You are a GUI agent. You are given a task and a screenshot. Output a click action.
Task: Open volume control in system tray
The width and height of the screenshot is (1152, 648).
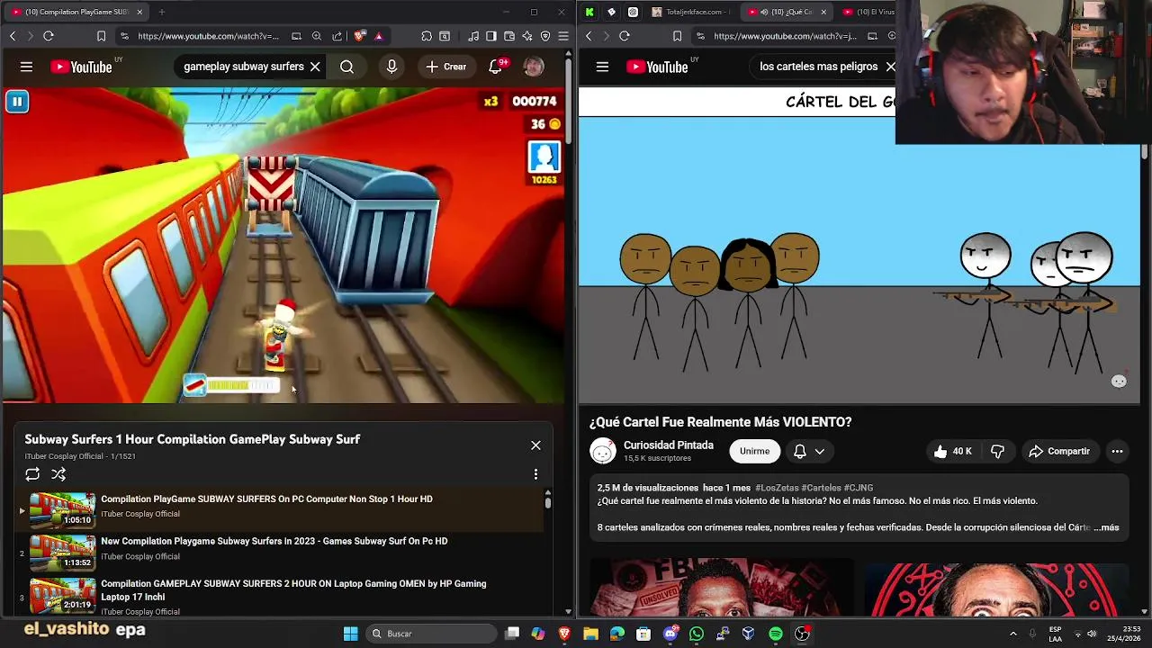(1092, 634)
